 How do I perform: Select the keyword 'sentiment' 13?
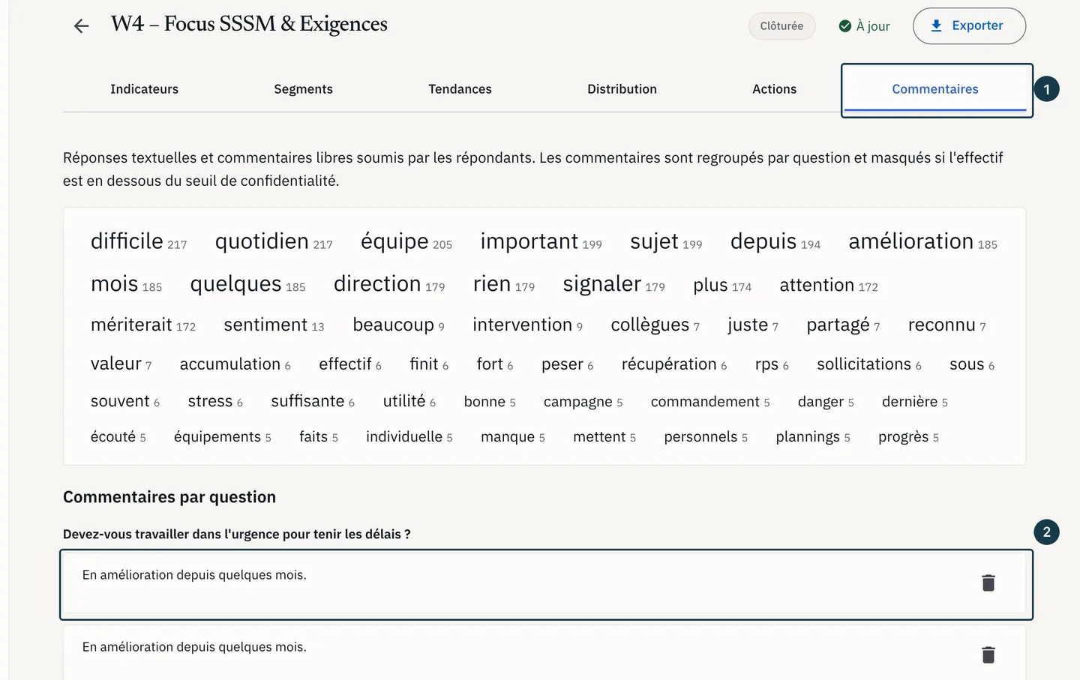[x=274, y=325]
